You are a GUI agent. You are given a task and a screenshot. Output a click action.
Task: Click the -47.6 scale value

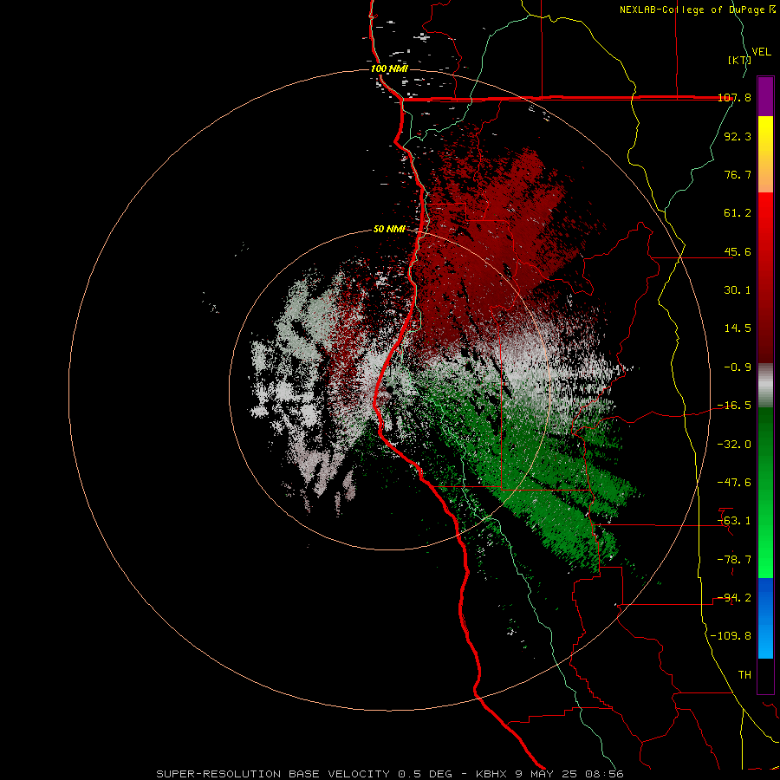(735, 483)
